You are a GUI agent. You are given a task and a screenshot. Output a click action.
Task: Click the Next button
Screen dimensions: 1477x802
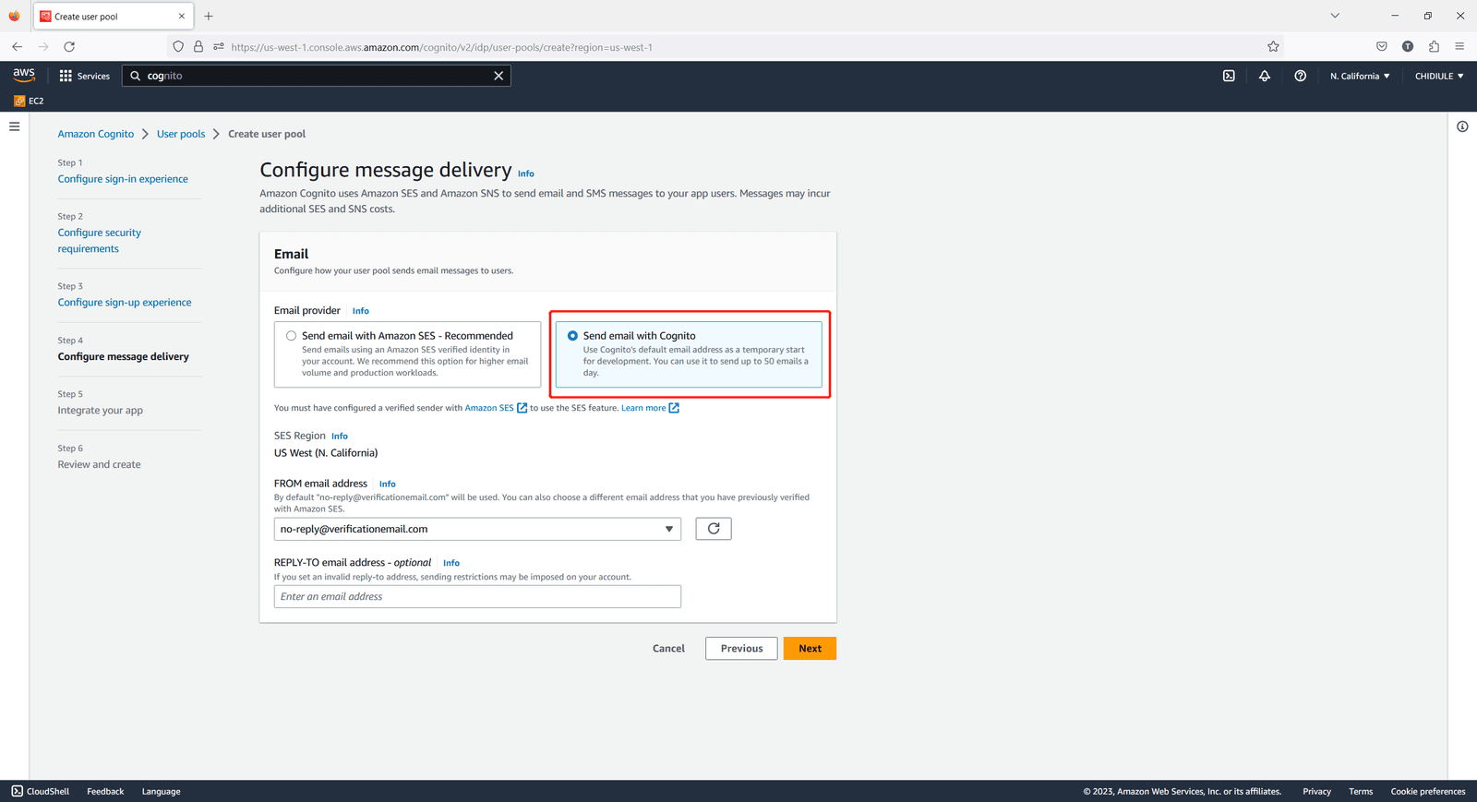point(810,649)
